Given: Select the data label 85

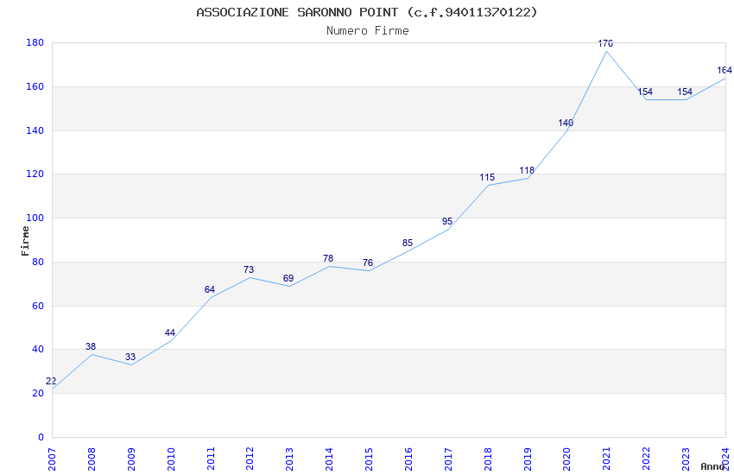Looking at the screenshot, I should (x=408, y=244).
